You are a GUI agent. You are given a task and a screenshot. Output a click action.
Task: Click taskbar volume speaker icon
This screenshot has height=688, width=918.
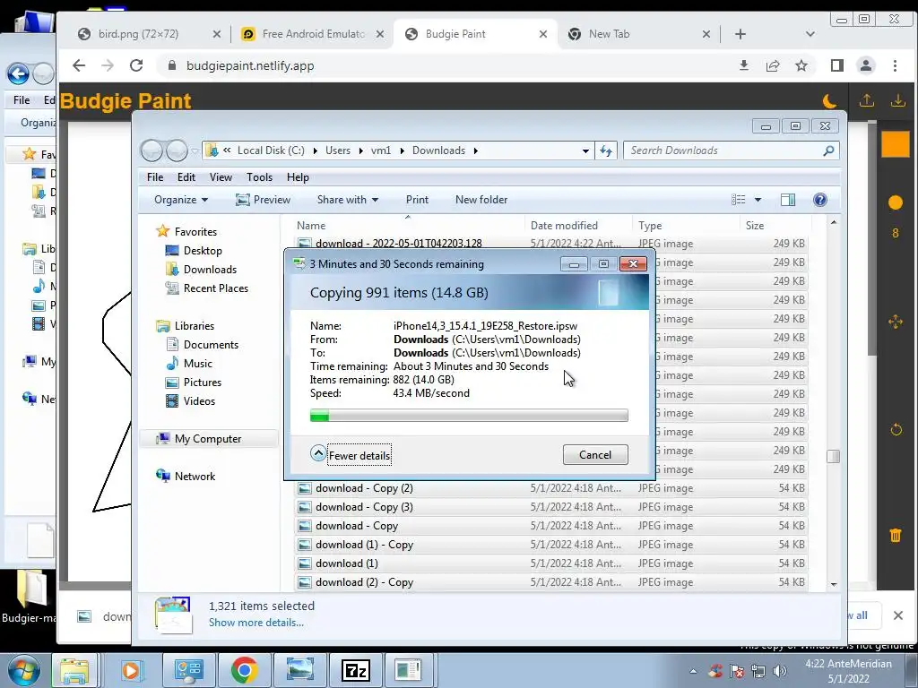[779, 671]
